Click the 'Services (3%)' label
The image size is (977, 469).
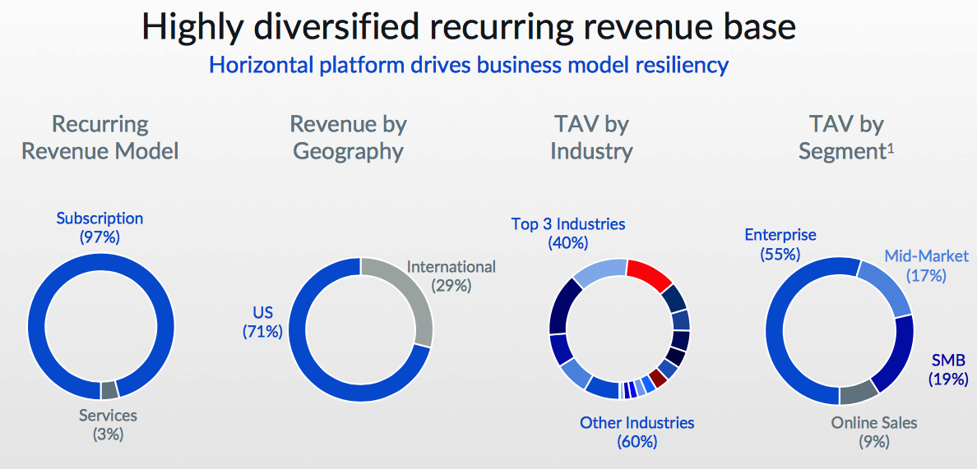(109, 425)
